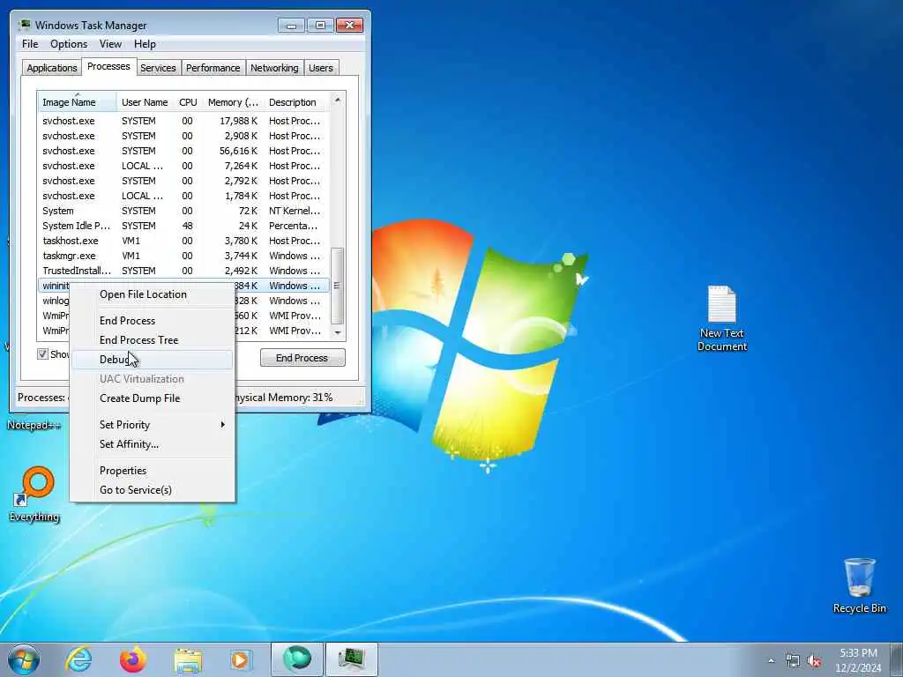
Task: Select the svchost.exe row using 56,616 K
Action: pos(183,151)
